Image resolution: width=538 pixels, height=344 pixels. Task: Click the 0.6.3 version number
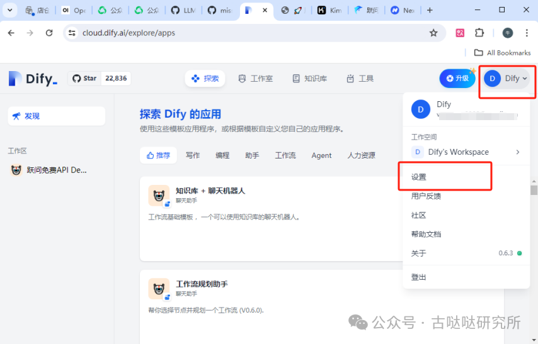point(506,253)
